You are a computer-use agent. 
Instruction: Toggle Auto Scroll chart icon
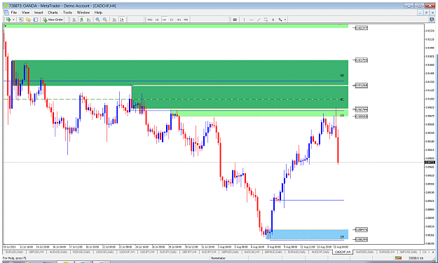[x=114, y=20]
